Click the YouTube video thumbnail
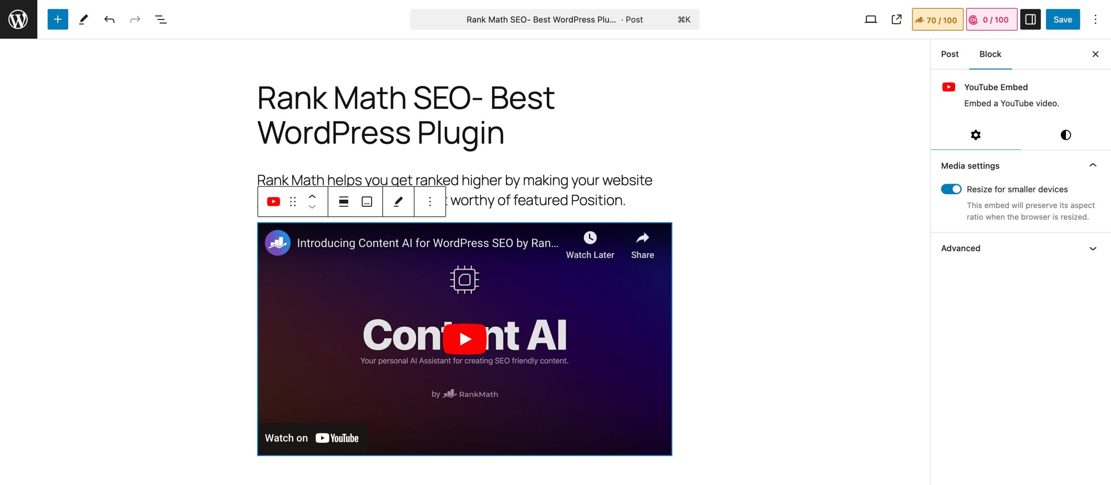 (464, 339)
